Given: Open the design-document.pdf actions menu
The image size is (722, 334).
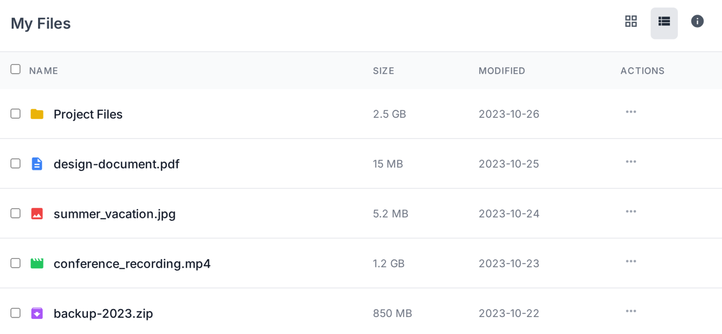Looking at the screenshot, I should tap(631, 162).
